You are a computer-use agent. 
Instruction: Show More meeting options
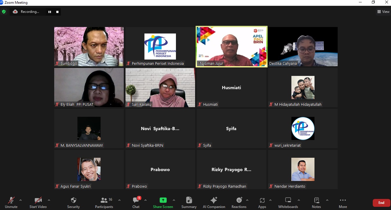pos(343,202)
